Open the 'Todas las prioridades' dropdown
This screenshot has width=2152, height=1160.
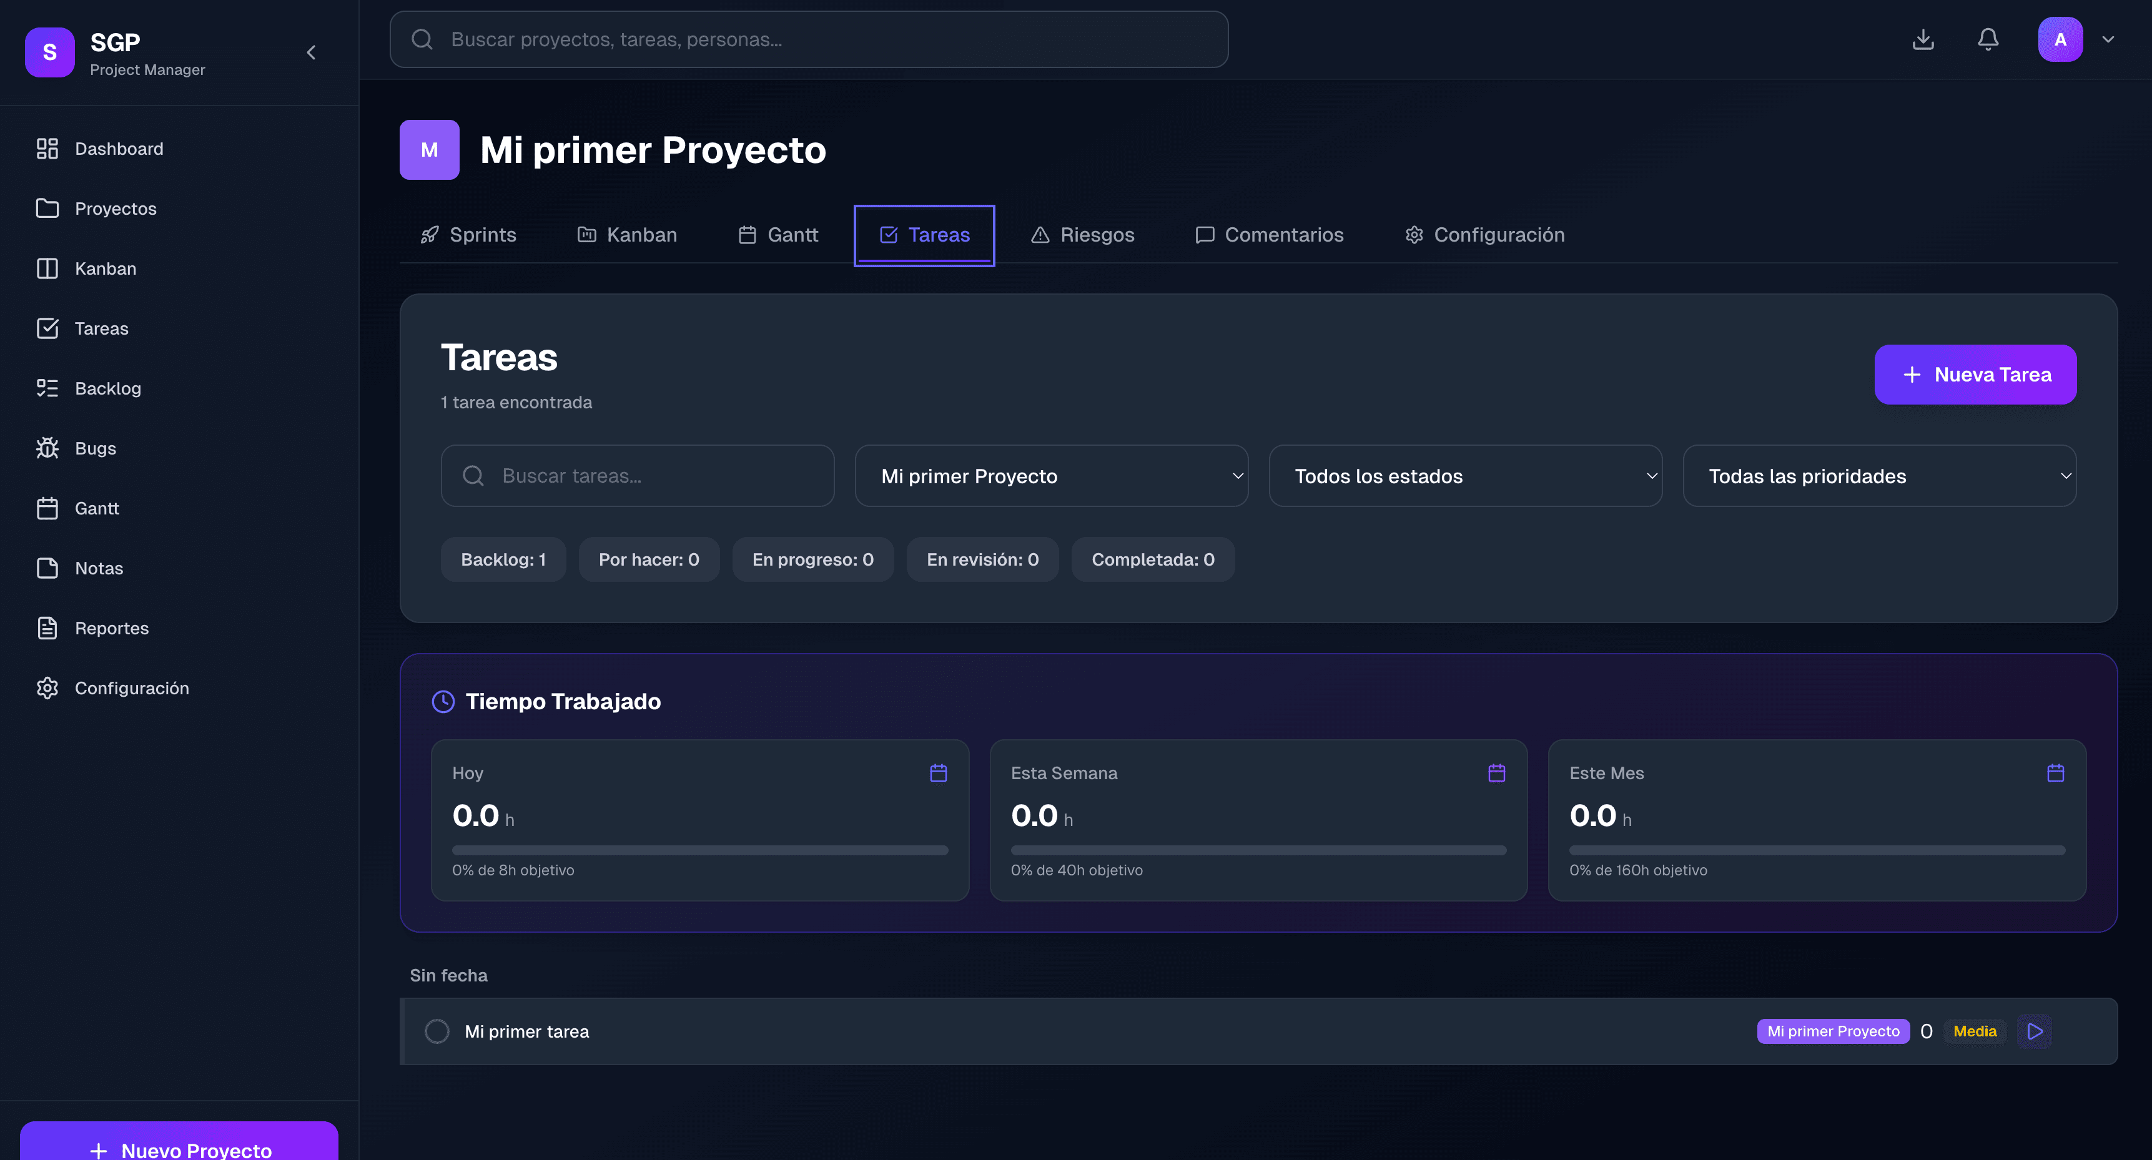point(1879,475)
